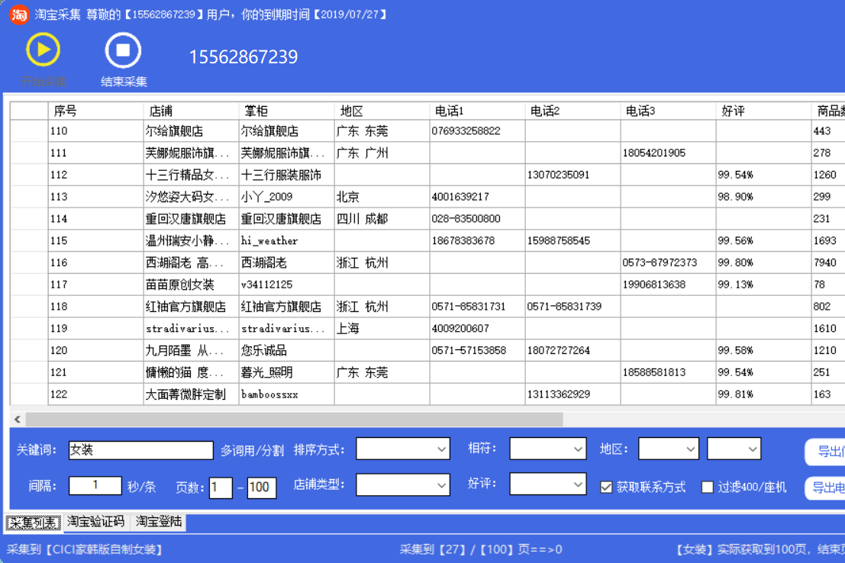
Task: Click the 关键词 input field with 女装
Action: tap(140, 450)
